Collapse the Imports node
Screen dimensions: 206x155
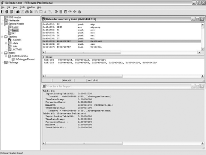[2, 53]
